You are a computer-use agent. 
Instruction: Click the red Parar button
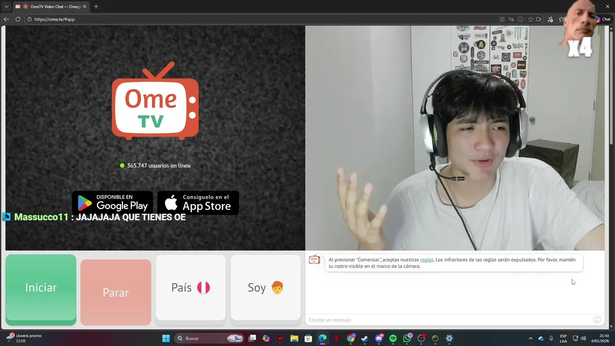pyautogui.click(x=116, y=292)
